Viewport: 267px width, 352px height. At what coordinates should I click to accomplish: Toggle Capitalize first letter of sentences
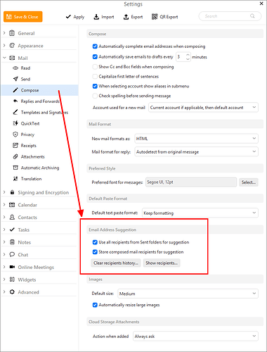(x=95, y=77)
